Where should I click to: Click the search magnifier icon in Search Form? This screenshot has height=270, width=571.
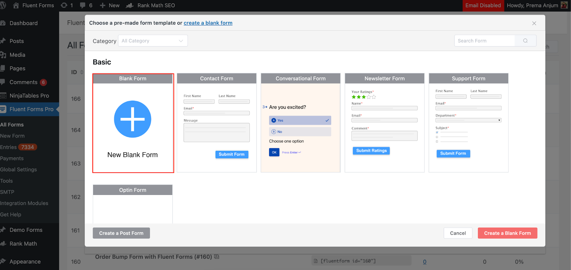(x=525, y=41)
